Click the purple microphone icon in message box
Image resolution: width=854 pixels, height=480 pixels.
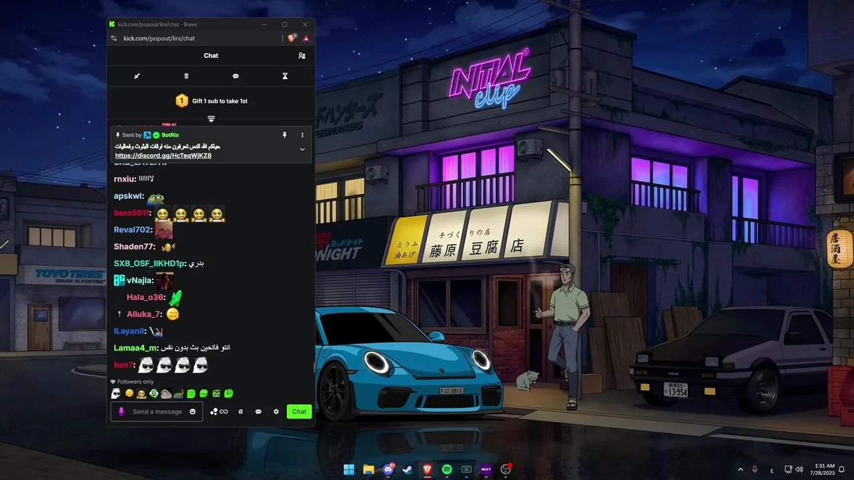[x=121, y=411]
